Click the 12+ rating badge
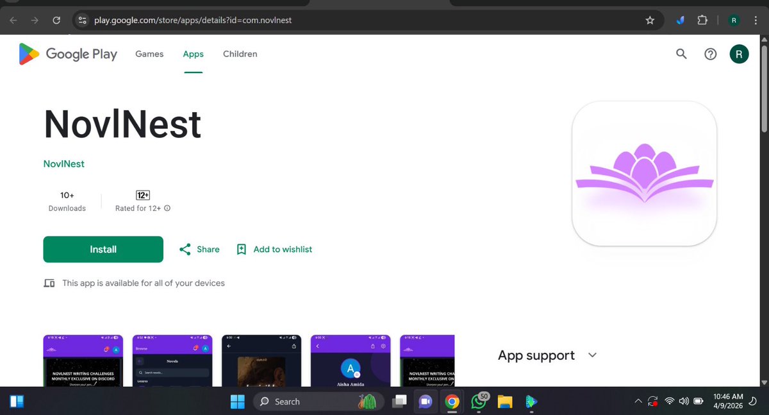 (143, 195)
